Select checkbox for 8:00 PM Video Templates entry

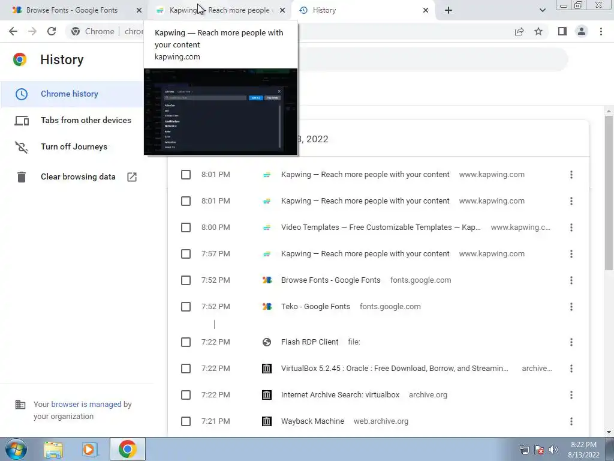coord(186,227)
